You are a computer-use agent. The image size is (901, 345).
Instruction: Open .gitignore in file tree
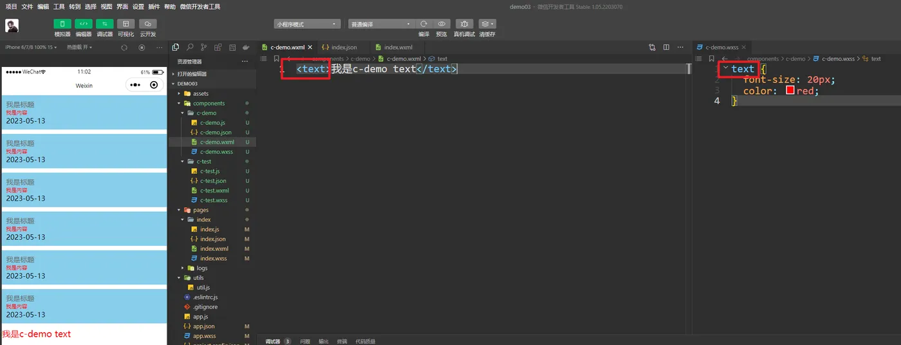tap(205, 307)
